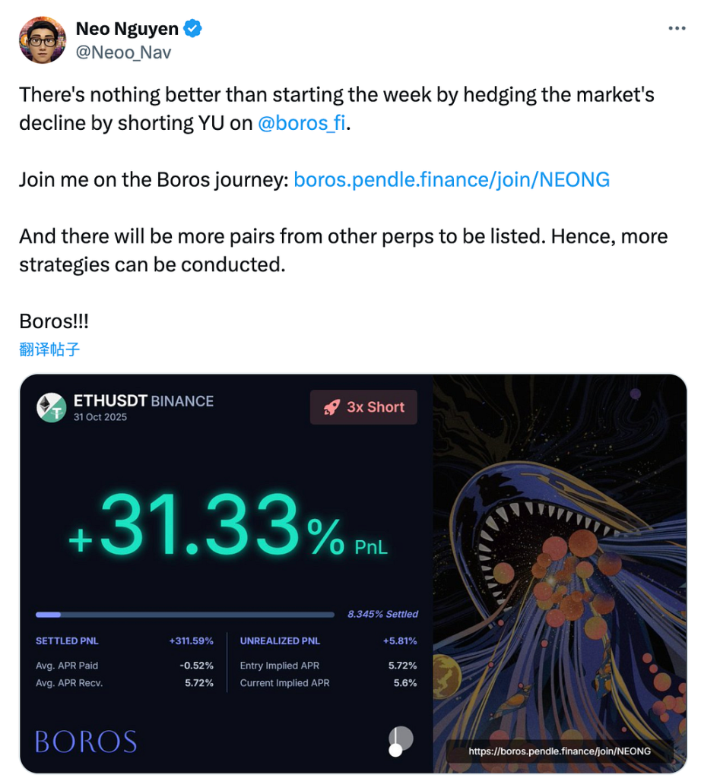Click the 翻译帖子 translate post button
This screenshot has width=701, height=778.
coord(49,349)
